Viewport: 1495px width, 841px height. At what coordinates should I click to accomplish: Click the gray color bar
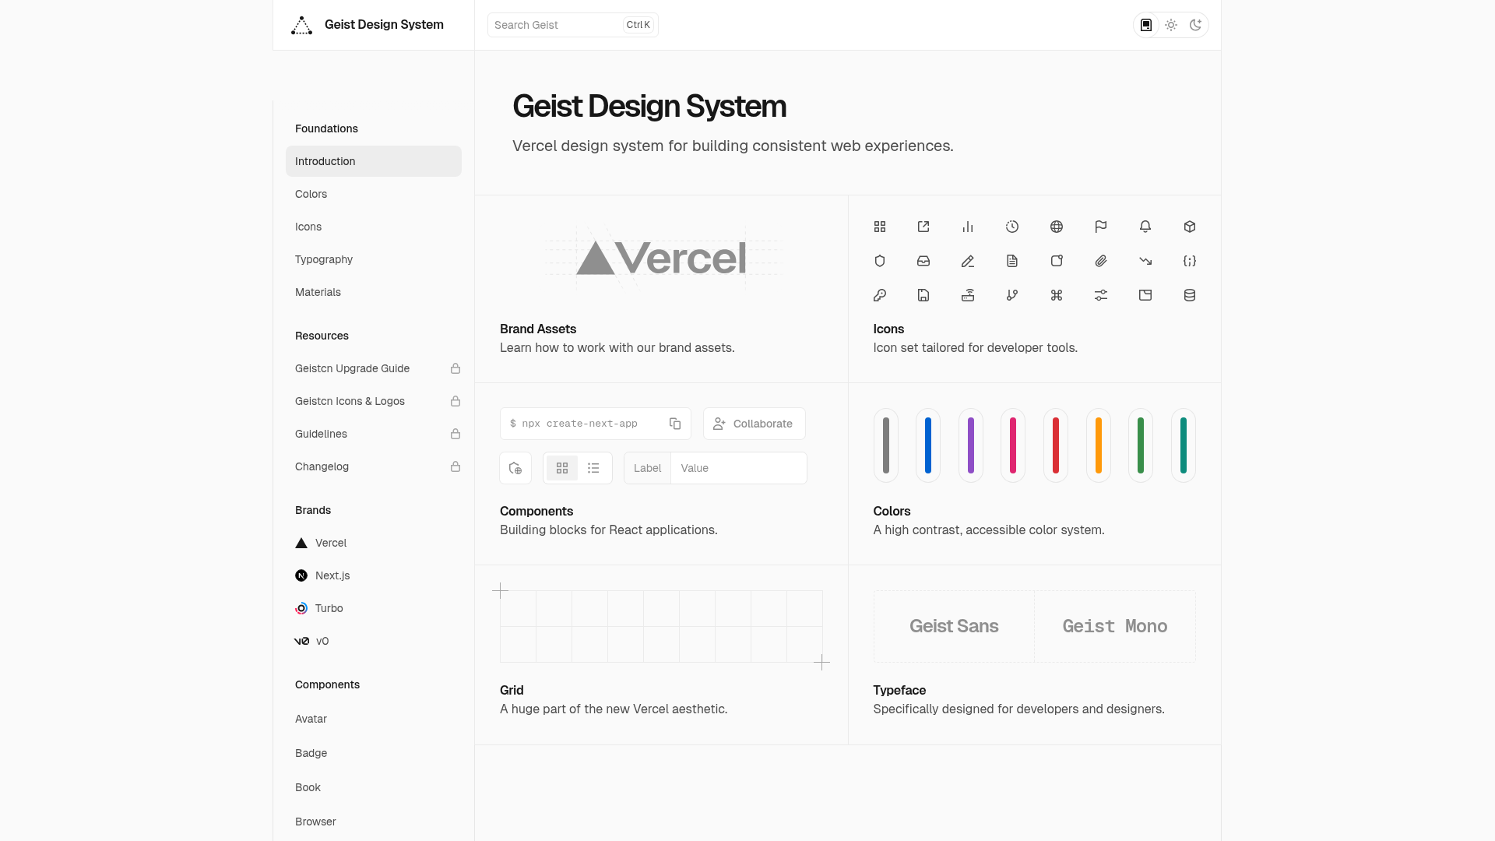click(886, 445)
